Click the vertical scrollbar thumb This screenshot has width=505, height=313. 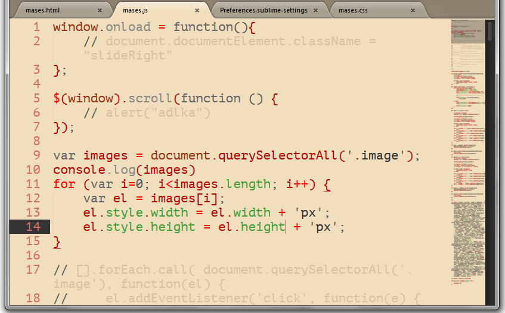pyautogui.click(x=490, y=31)
